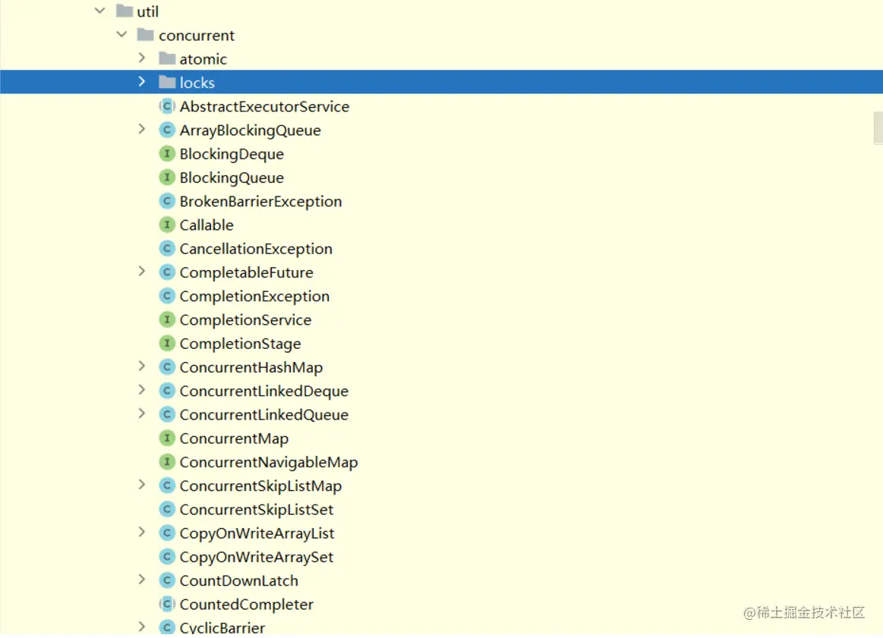Collapse the concurrent folder
This screenshot has height=638, width=883.
click(x=121, y=34)
